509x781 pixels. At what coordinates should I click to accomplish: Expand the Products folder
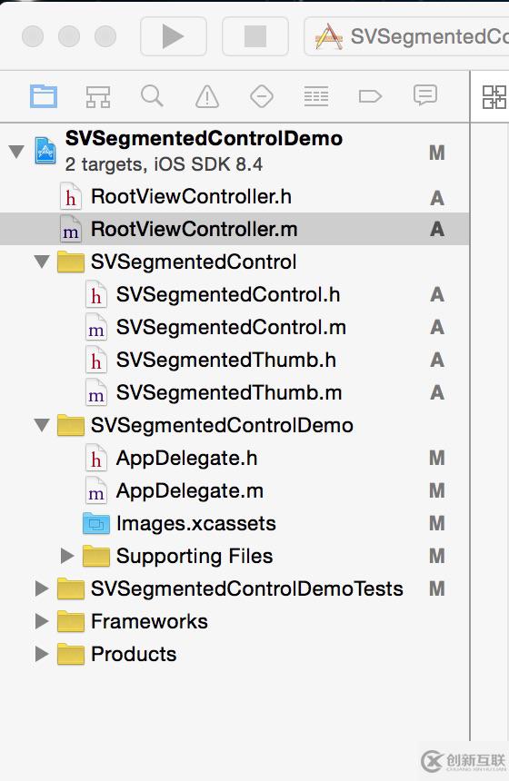point(42,654)
